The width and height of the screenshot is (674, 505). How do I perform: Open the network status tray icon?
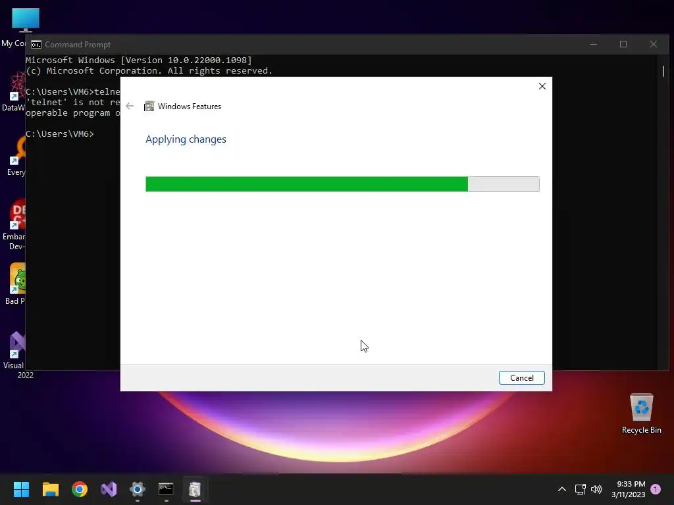[581, 489]
